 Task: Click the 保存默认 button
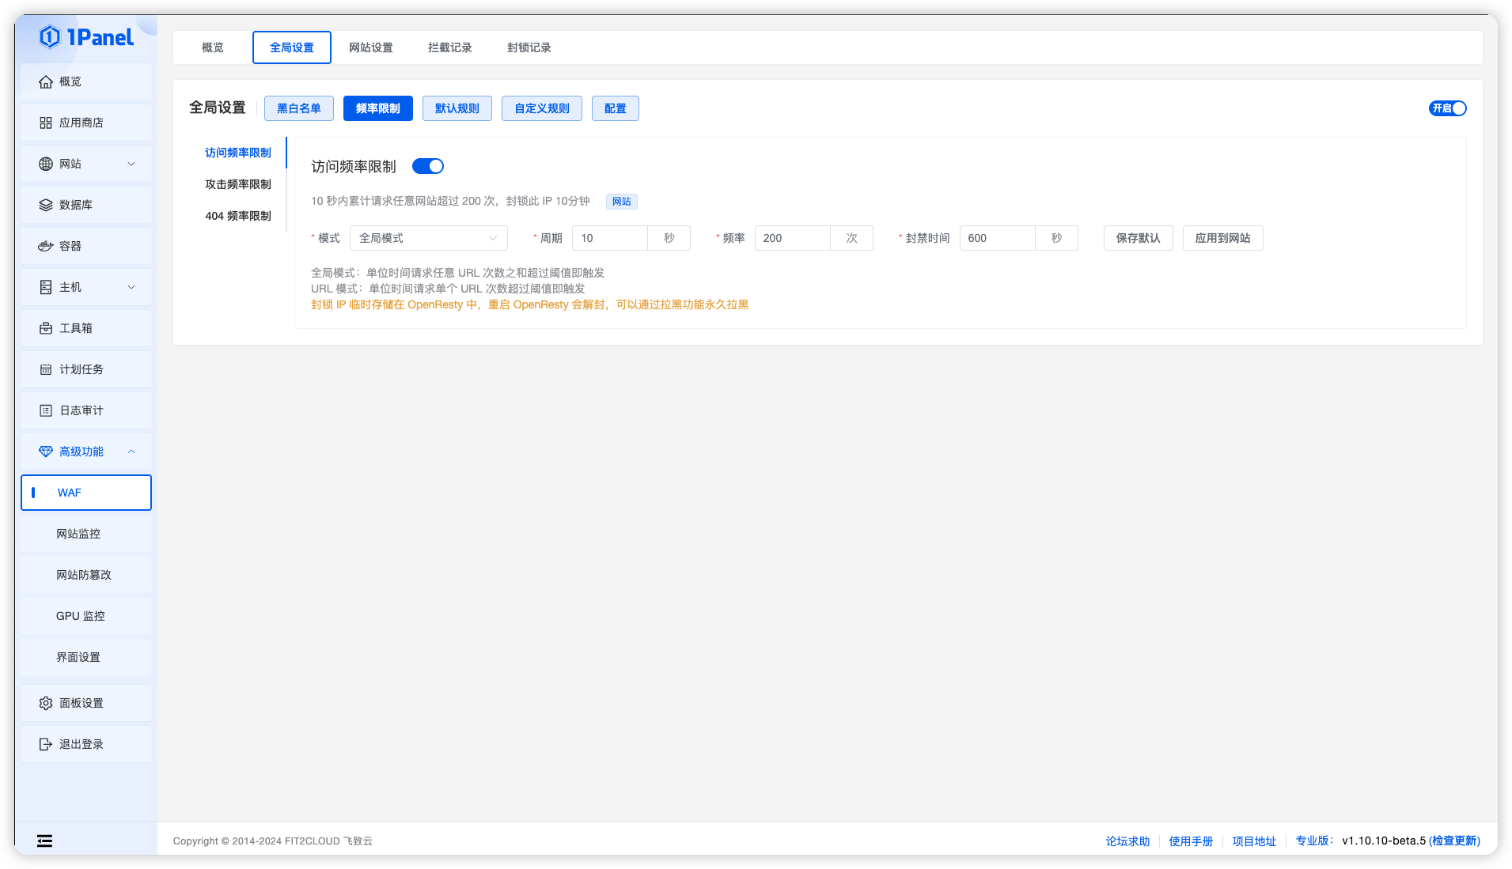click(1138, 238)
